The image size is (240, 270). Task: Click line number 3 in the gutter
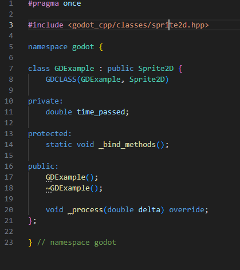pos(11,25)
